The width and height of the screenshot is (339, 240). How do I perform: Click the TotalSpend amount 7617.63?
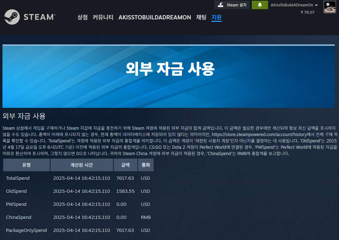(x=125, y=178)
